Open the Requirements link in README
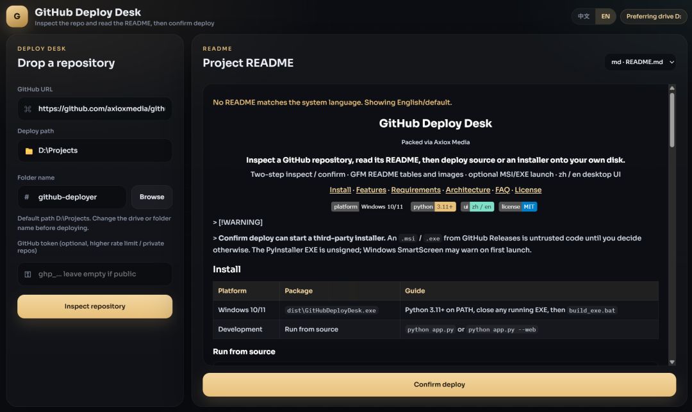This screenshot has width=692, height=412. [x=416, y=190]
